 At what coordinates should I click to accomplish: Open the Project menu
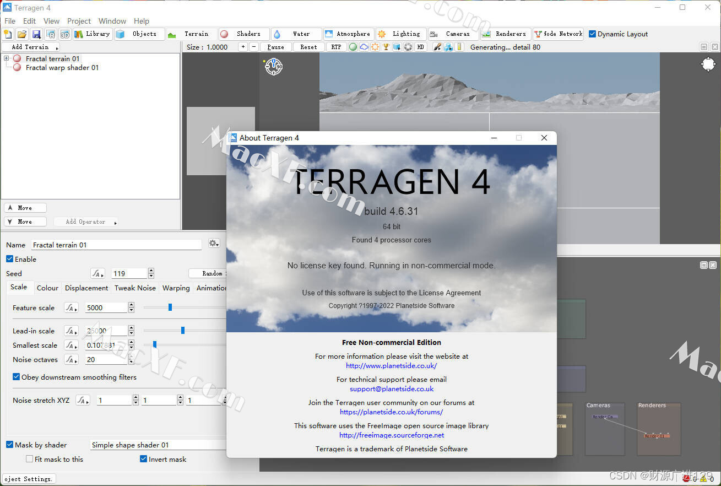point(79,21)
